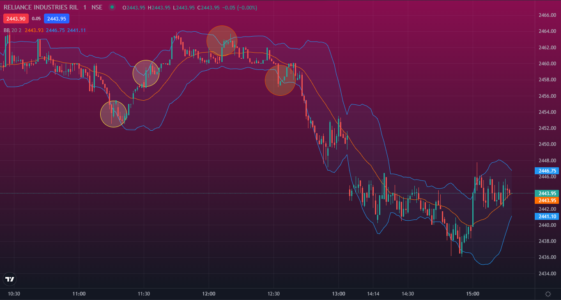This screenshot has width=561, height=300.
Task: Click the TradingView logo icon
Action: coord(9,279)
